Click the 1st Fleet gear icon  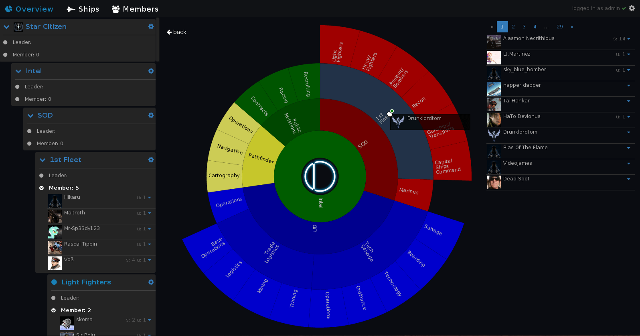point(151,160)
